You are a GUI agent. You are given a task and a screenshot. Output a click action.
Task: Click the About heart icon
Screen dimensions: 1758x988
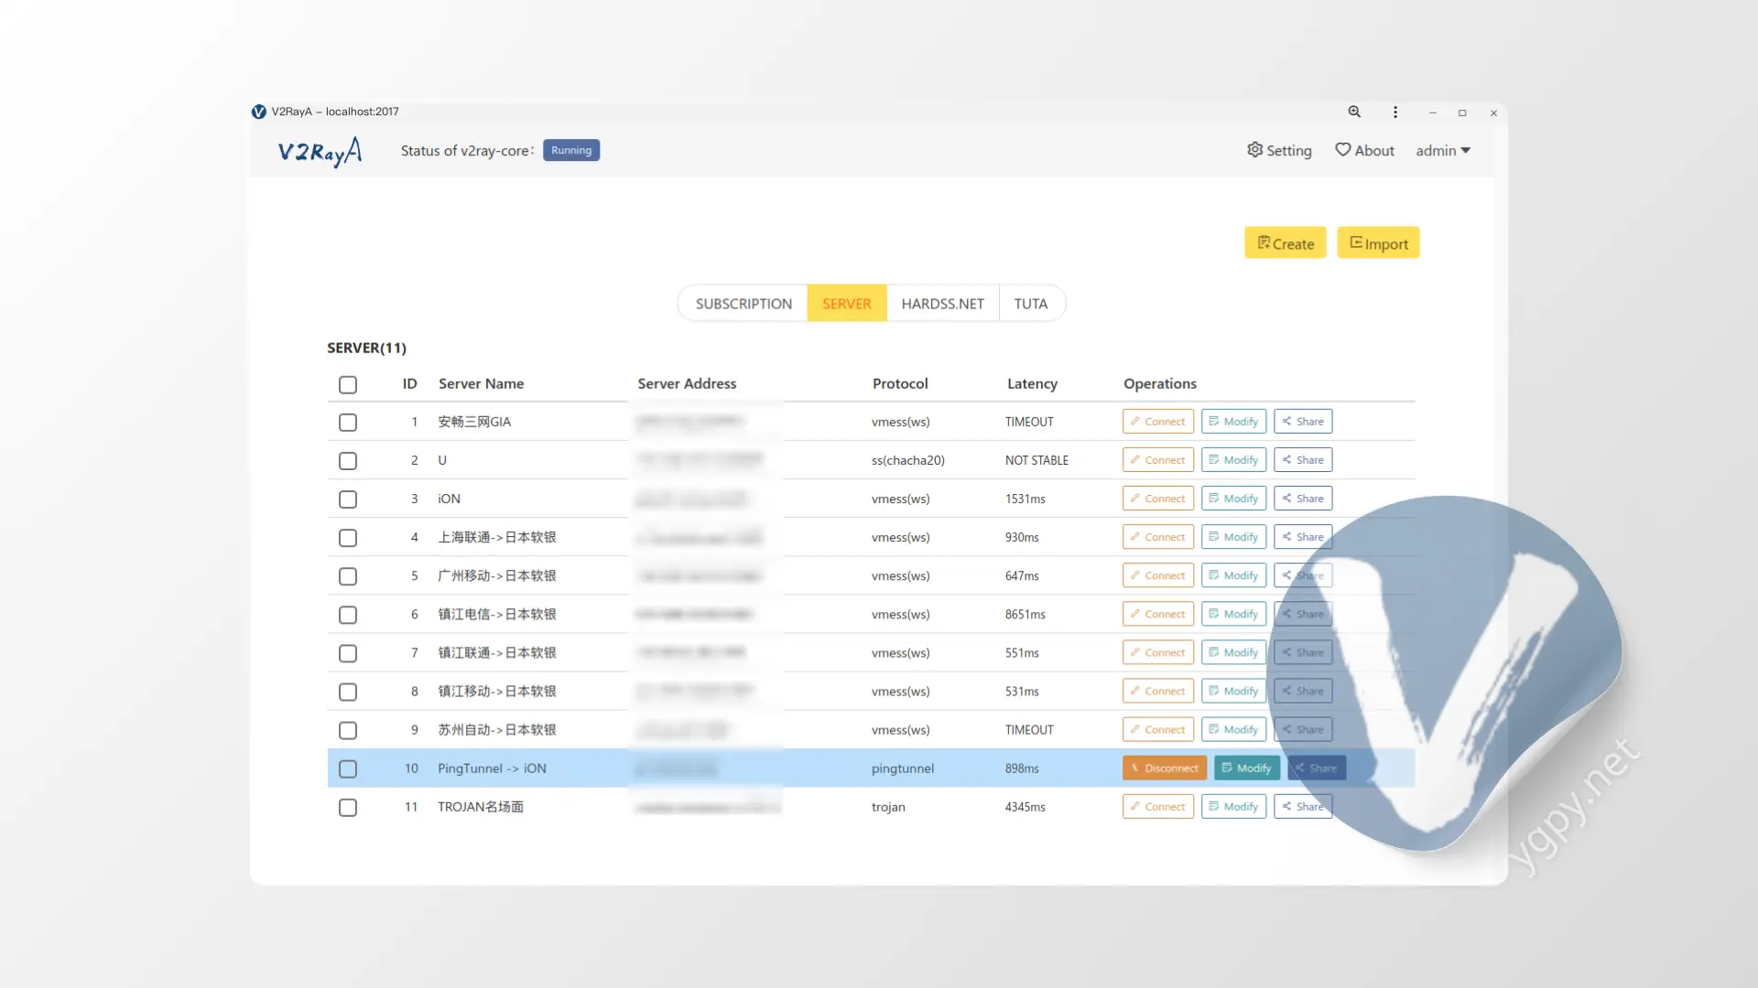point(1342,150)
